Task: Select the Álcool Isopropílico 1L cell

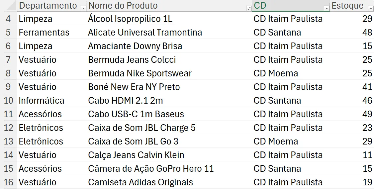Action: point(169,19)
